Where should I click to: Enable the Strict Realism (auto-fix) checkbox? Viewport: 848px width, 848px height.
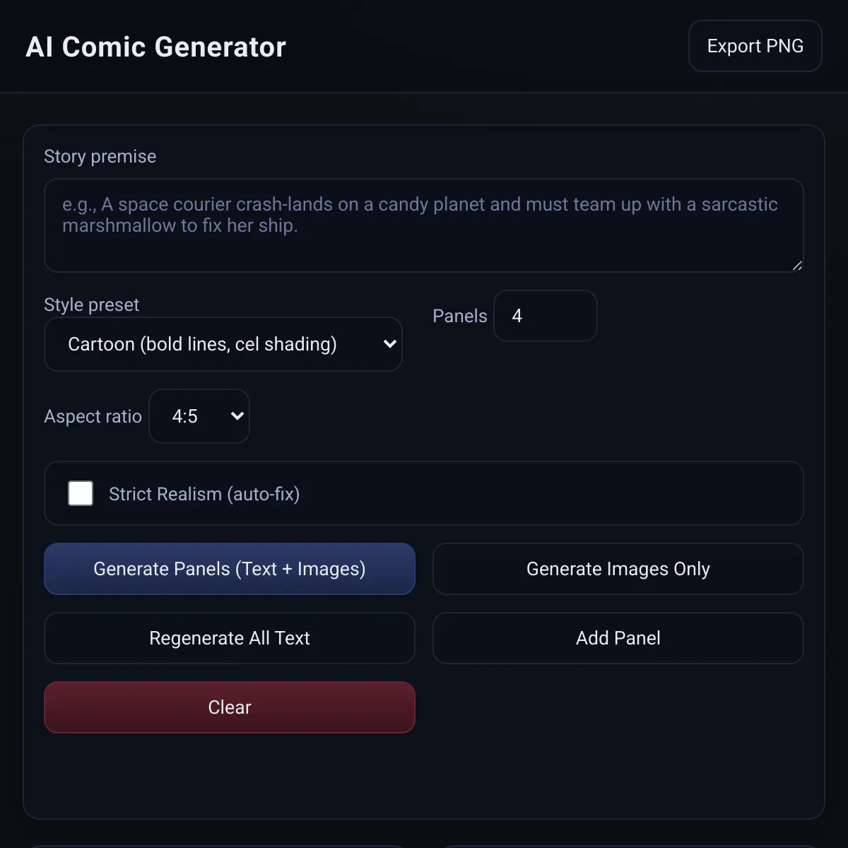click(x=81, y=493)
